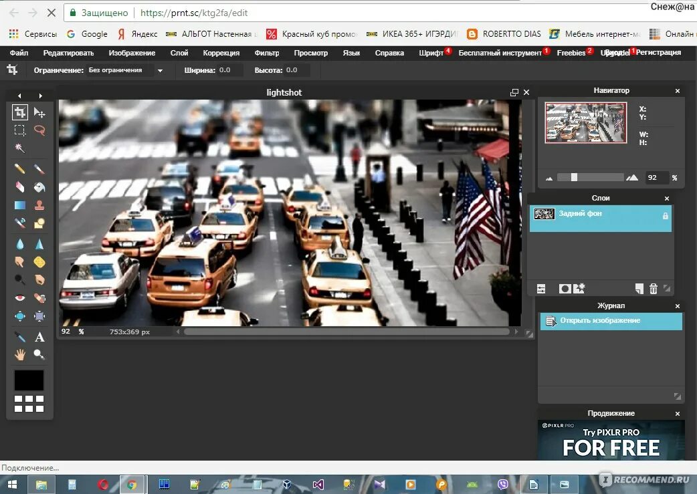Select the Lasso tool
Image resolution: width=697 pixels, height=494 pixels.
[39, 130]
